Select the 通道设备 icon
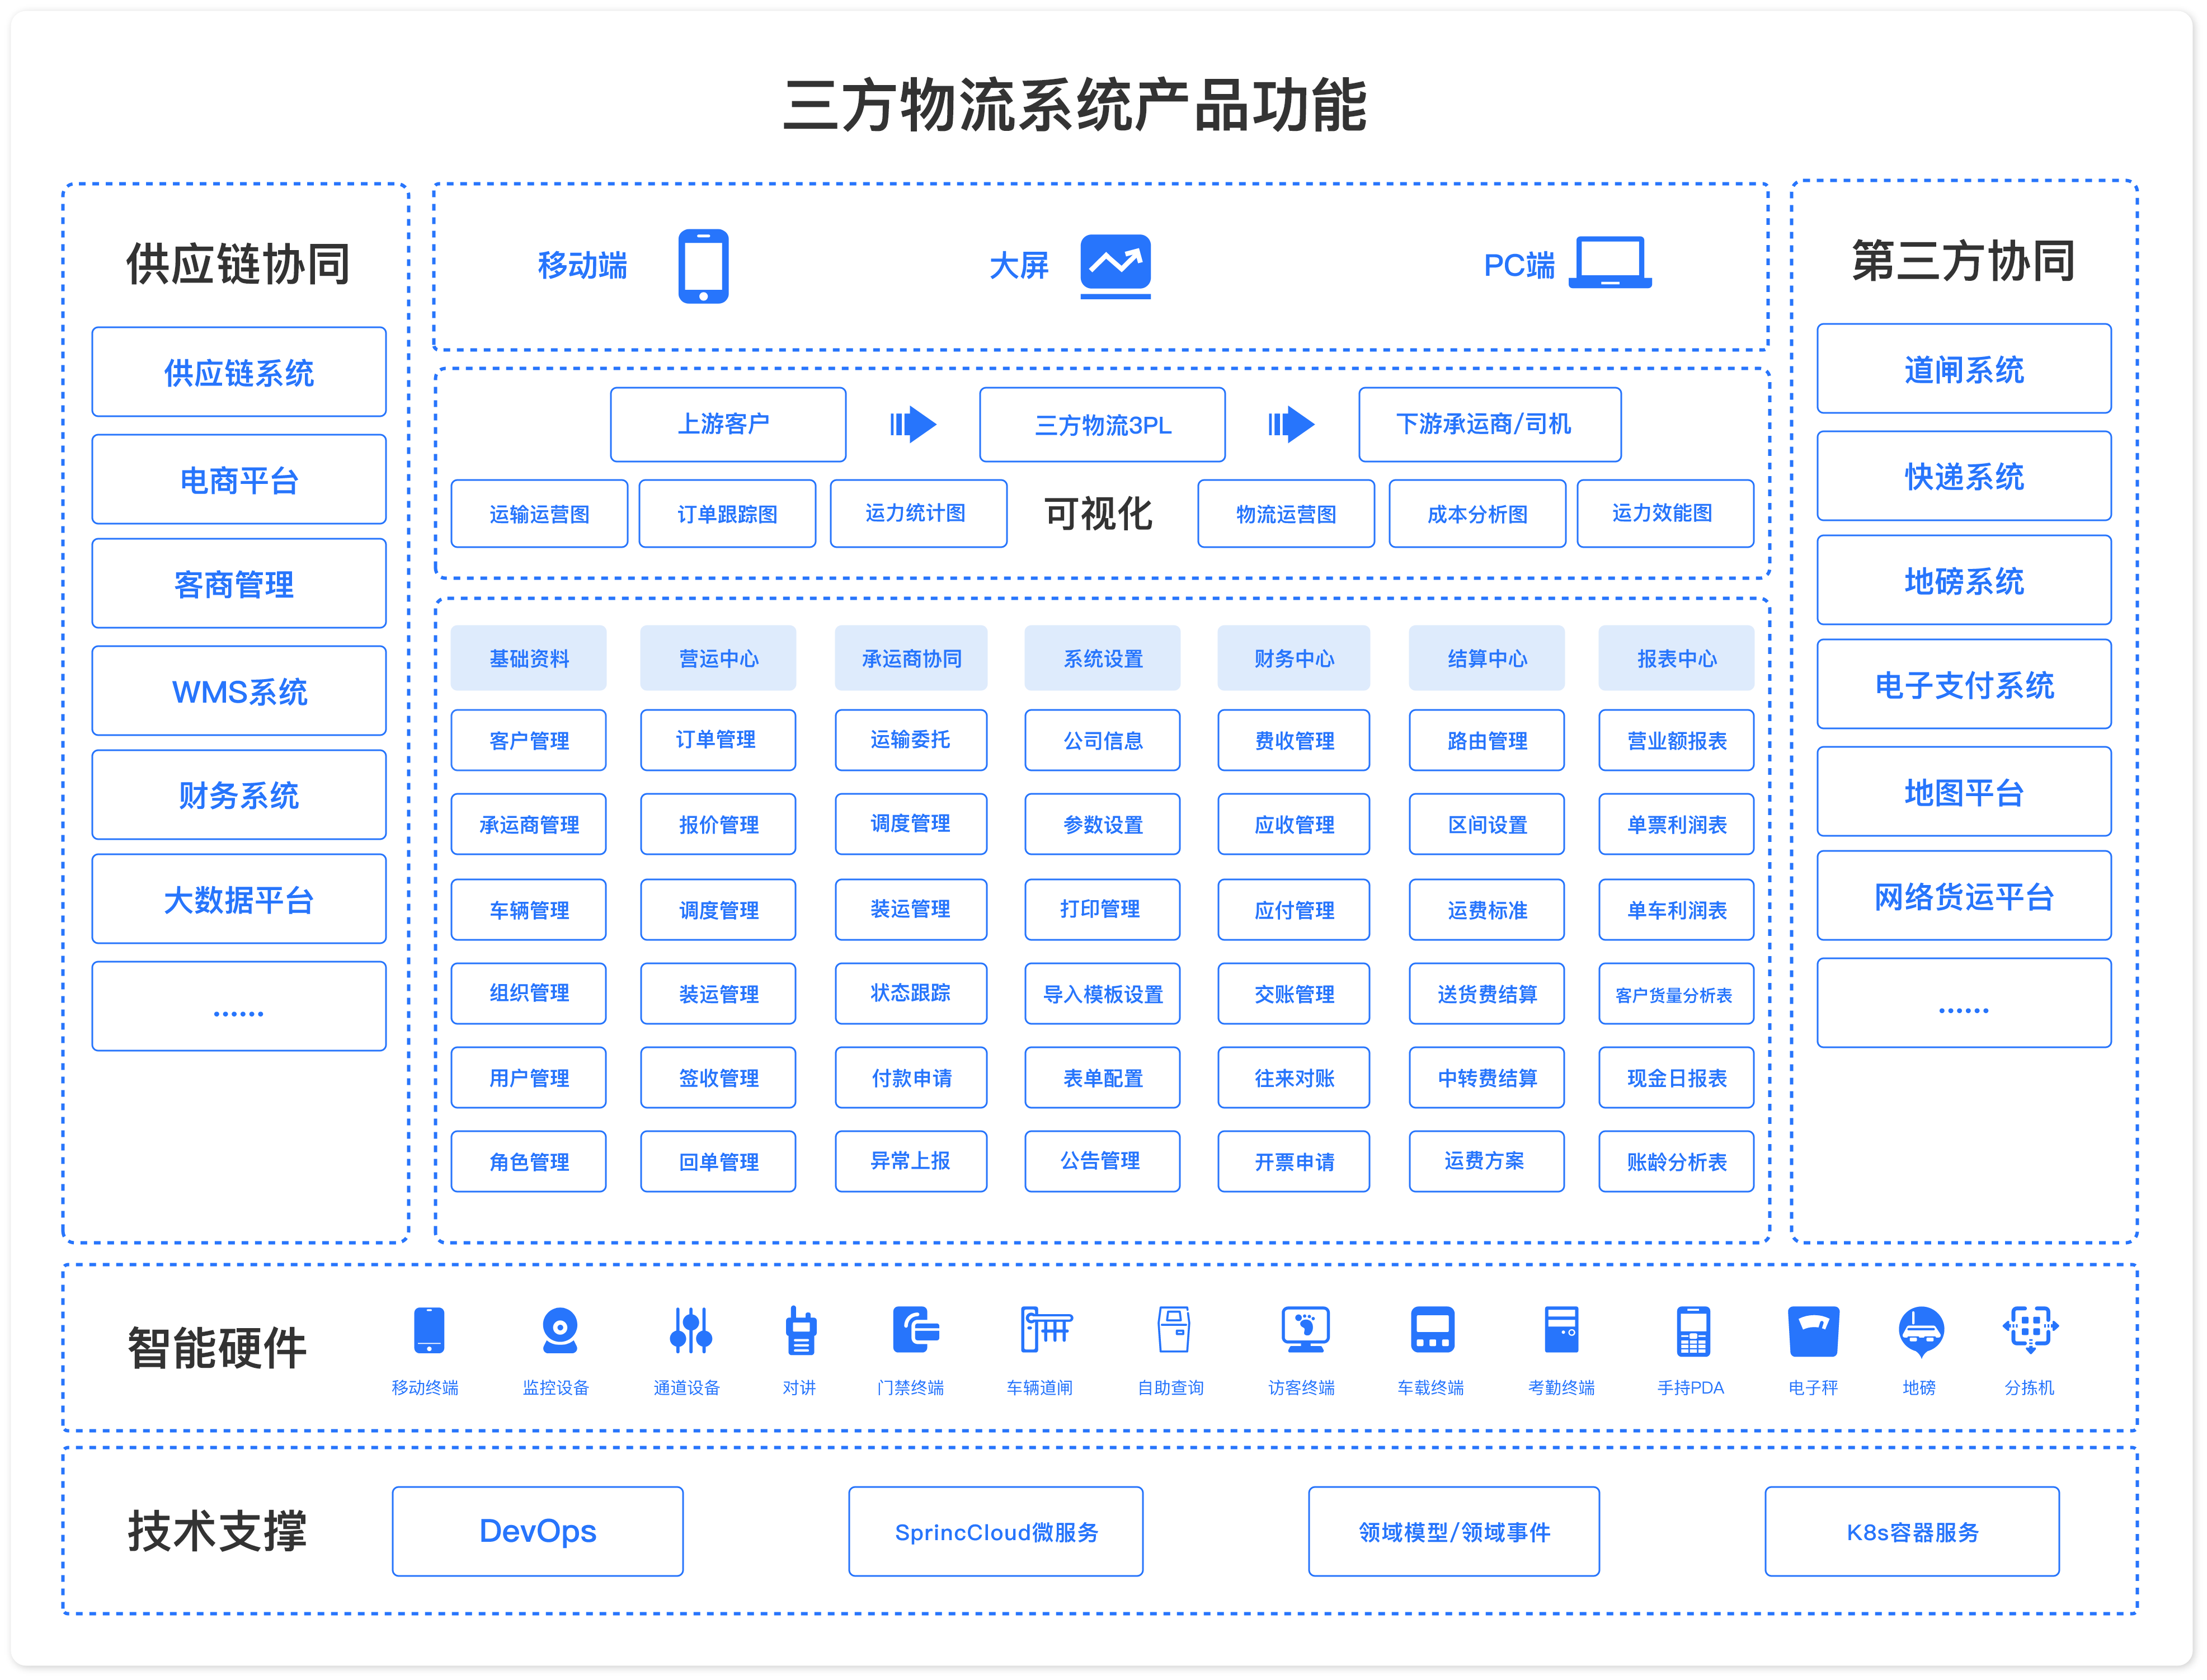This screenshot has width=2207, height=1680. click(691, 1330)
